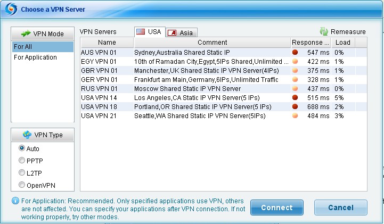
Task: Click the VPN Mode header button
Action: (43, 34)
